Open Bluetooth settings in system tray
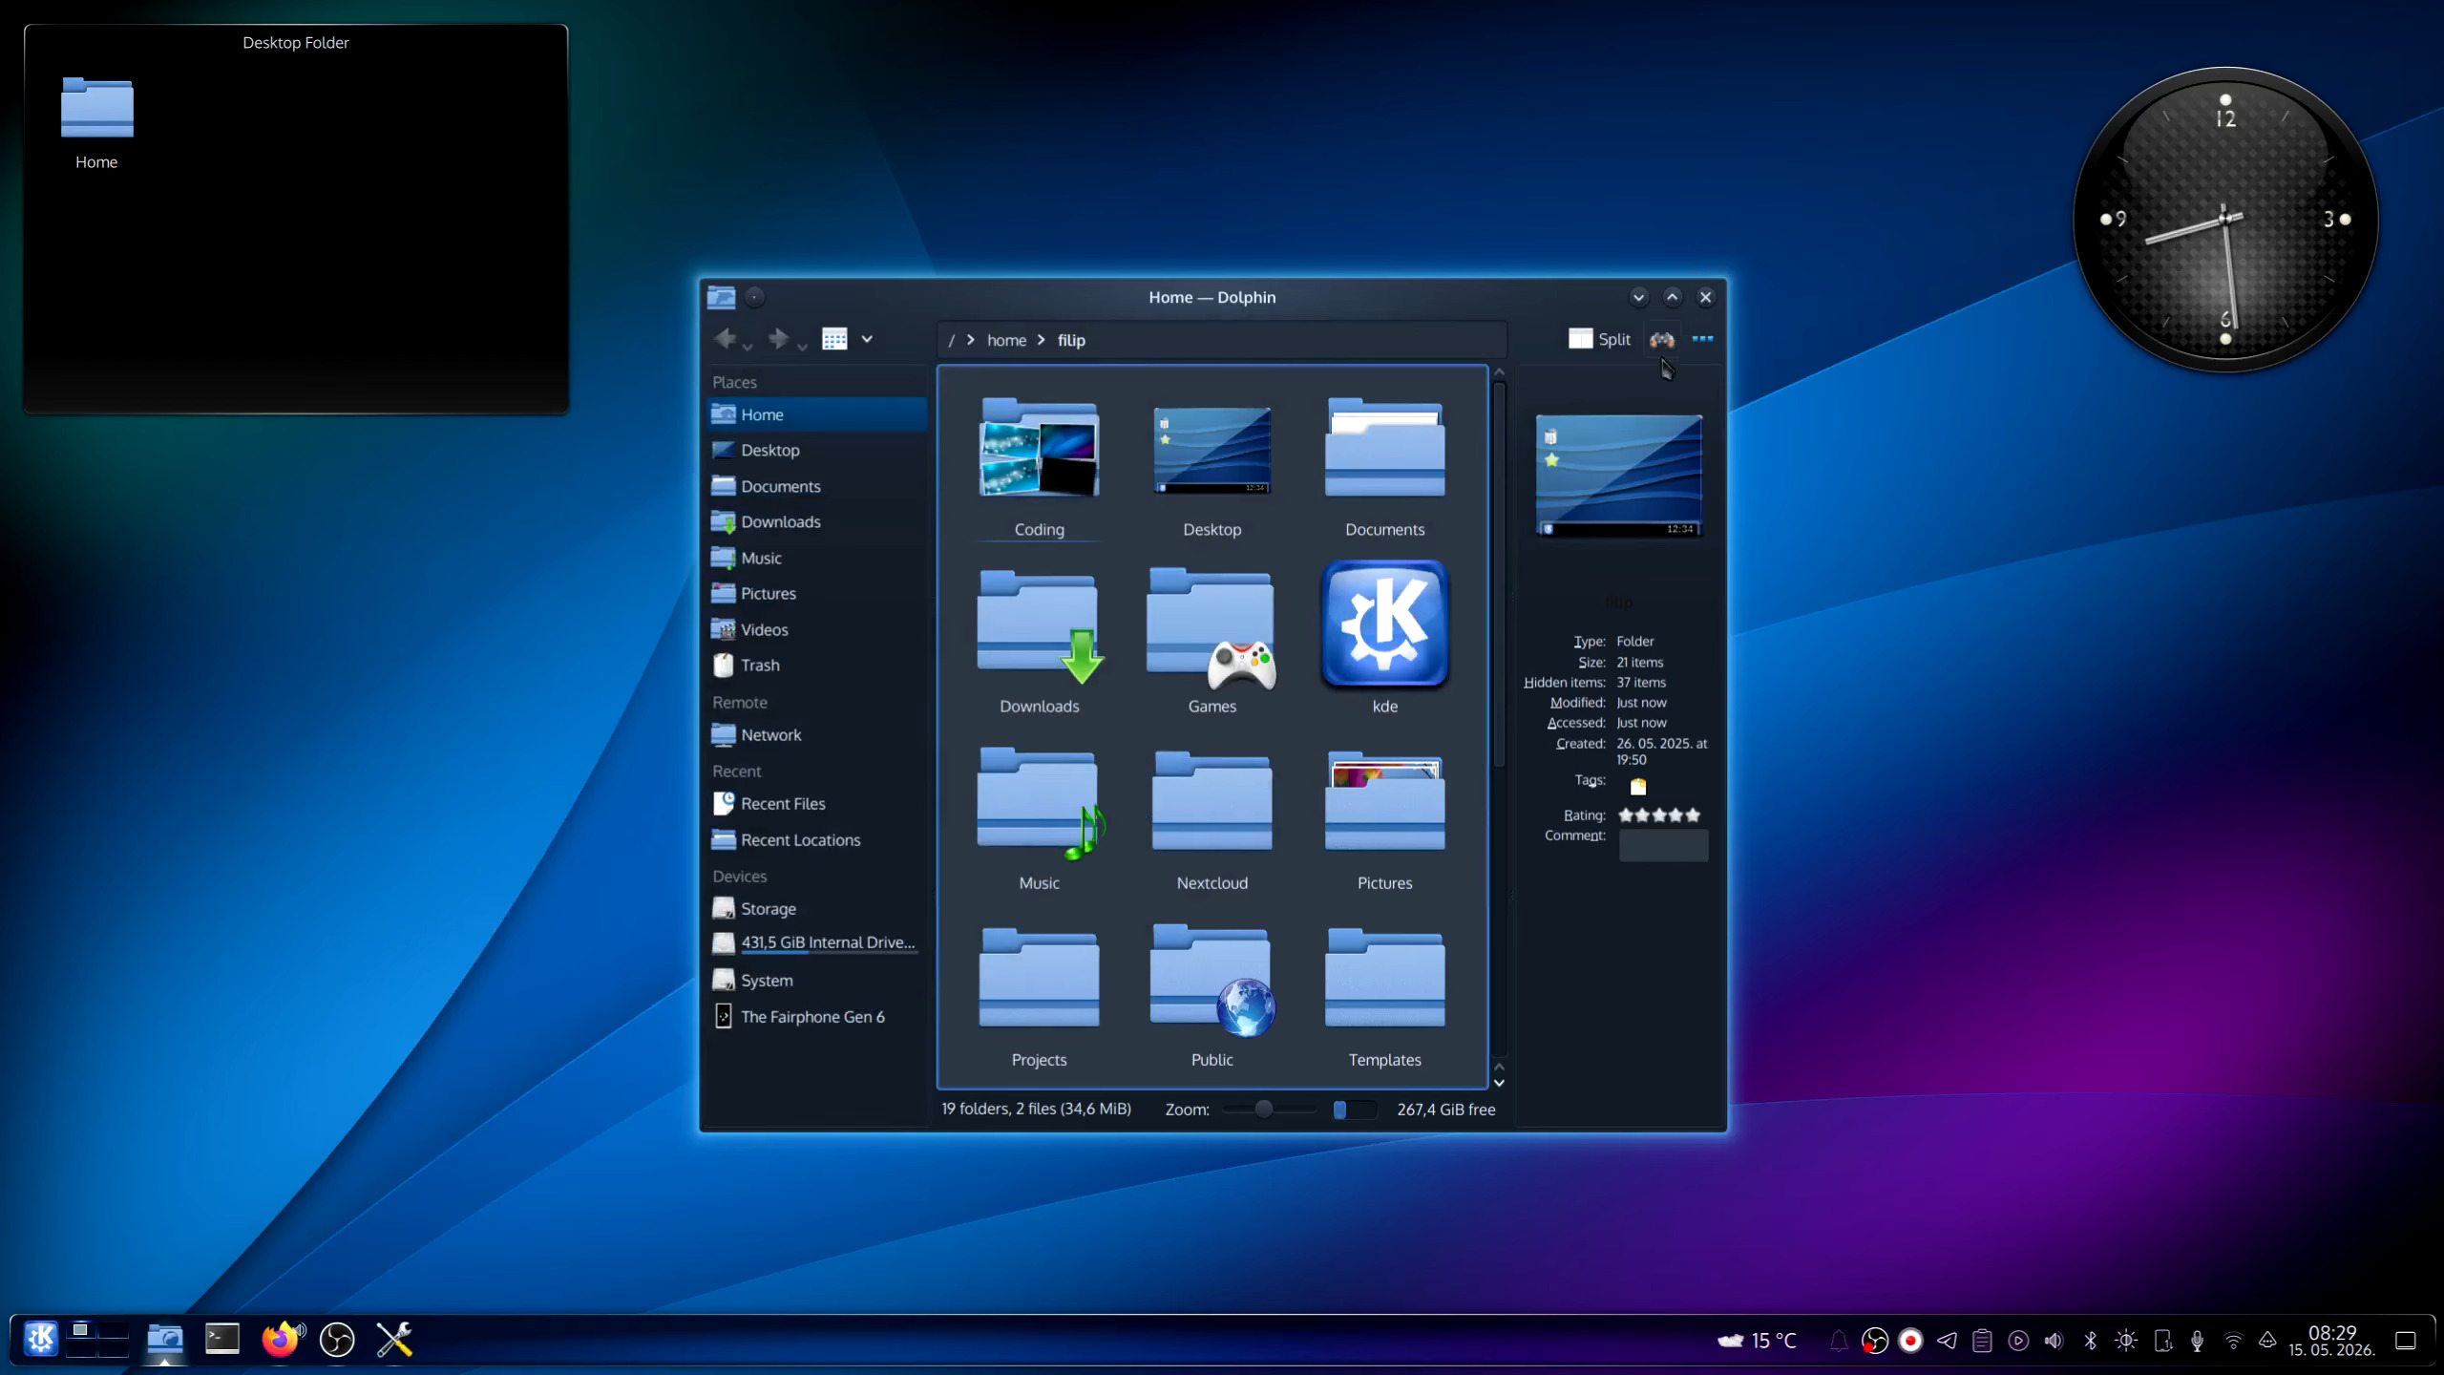This screenshot has width=2444, height=1375. coord(2090,1341)
